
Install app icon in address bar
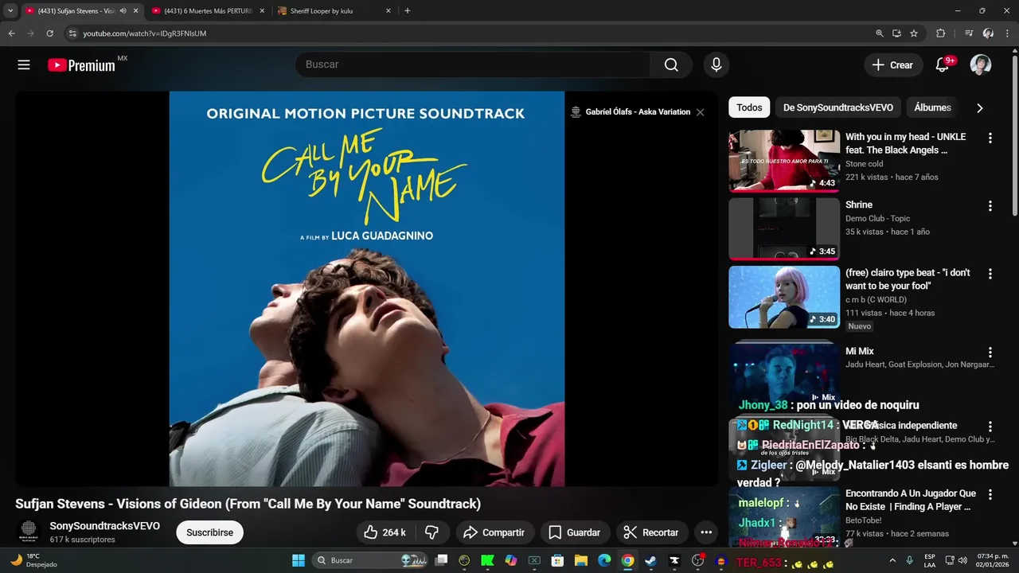897,33
